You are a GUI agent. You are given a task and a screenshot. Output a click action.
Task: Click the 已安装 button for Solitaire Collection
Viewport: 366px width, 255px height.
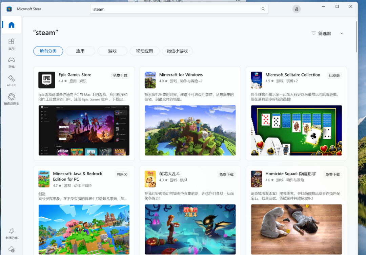(x=334, y=75)
